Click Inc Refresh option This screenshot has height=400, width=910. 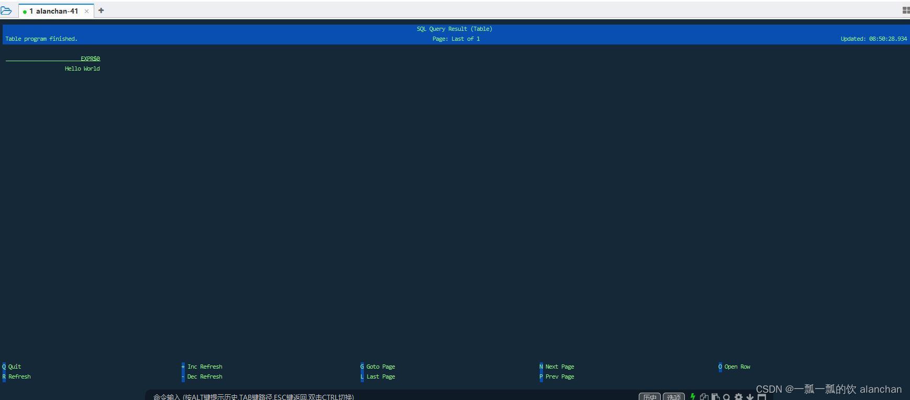202,367
